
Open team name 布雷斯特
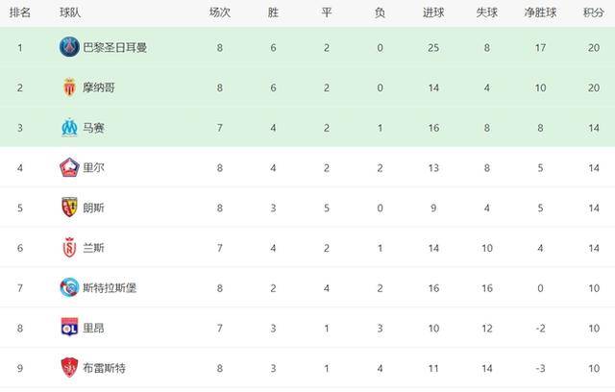coord(105,368)
